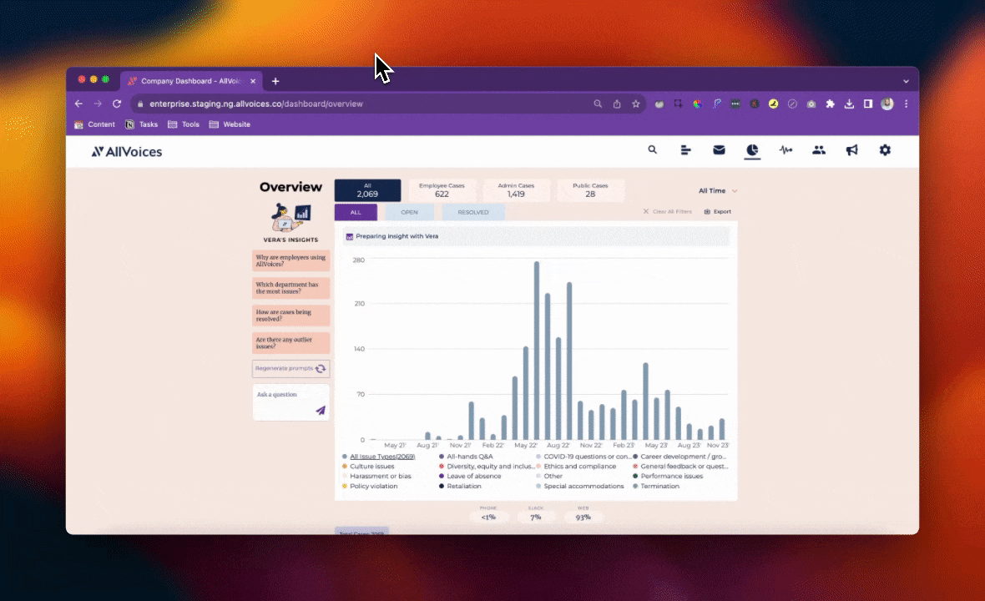Toggle the Performance issues legend entry
This screenshot has width=985, height=601.
pyautogui.click(x=668, y=476)
